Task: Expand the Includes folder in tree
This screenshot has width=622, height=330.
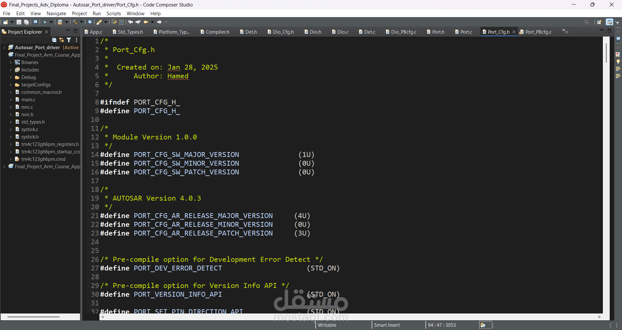Action: pos(11,70)
